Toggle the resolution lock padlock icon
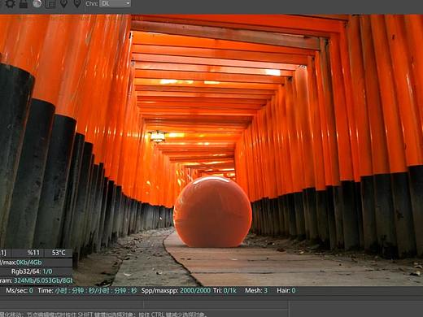The width and height of the screenshot is (423, 317). coord(24,3)
